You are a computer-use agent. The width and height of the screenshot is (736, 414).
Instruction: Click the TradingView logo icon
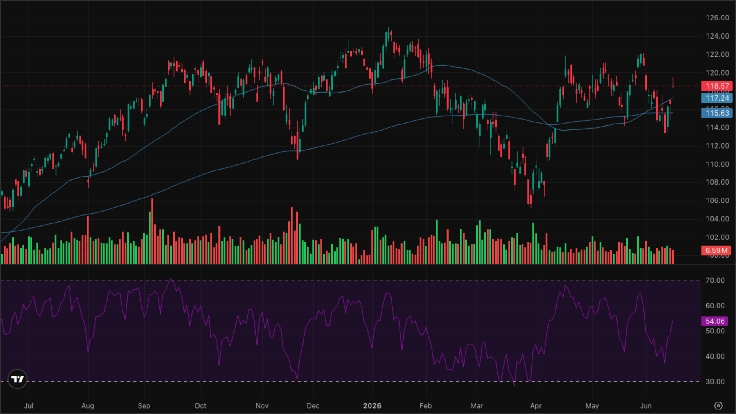(x=17, y=379)
